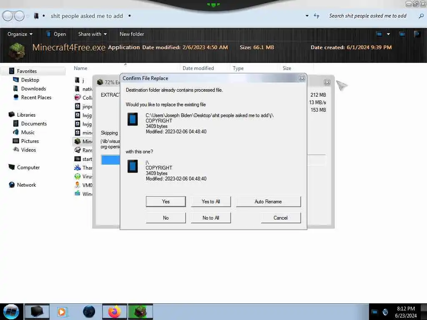Expand address bar history dropdown

(307, 16)
